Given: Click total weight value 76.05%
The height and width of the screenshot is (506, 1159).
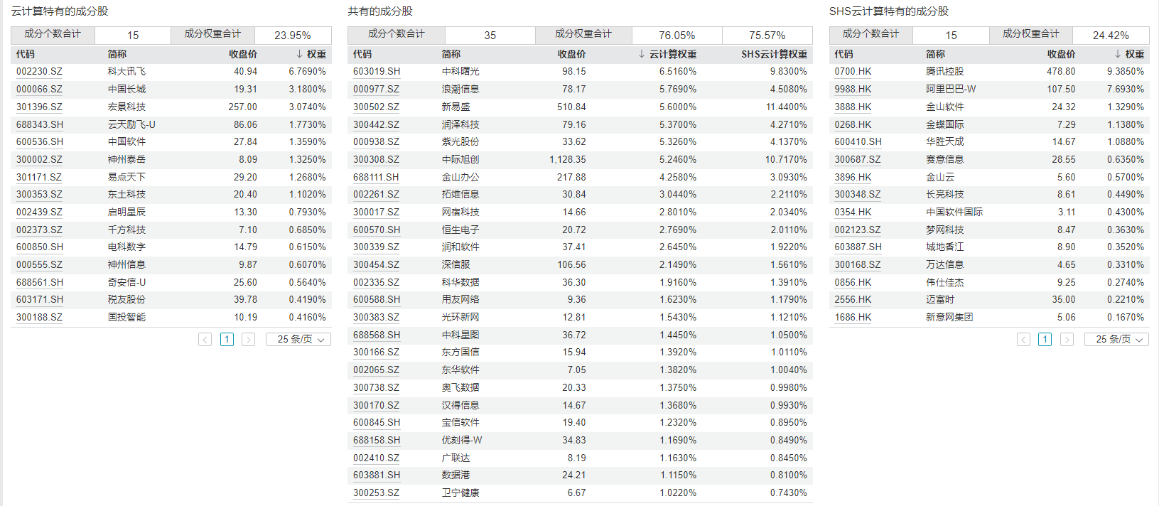Looking at the screenshot, I should click(x=676, y=36).
